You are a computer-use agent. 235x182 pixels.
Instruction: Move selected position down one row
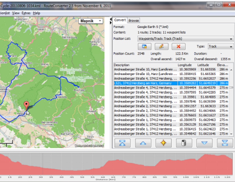click(204, 143)
